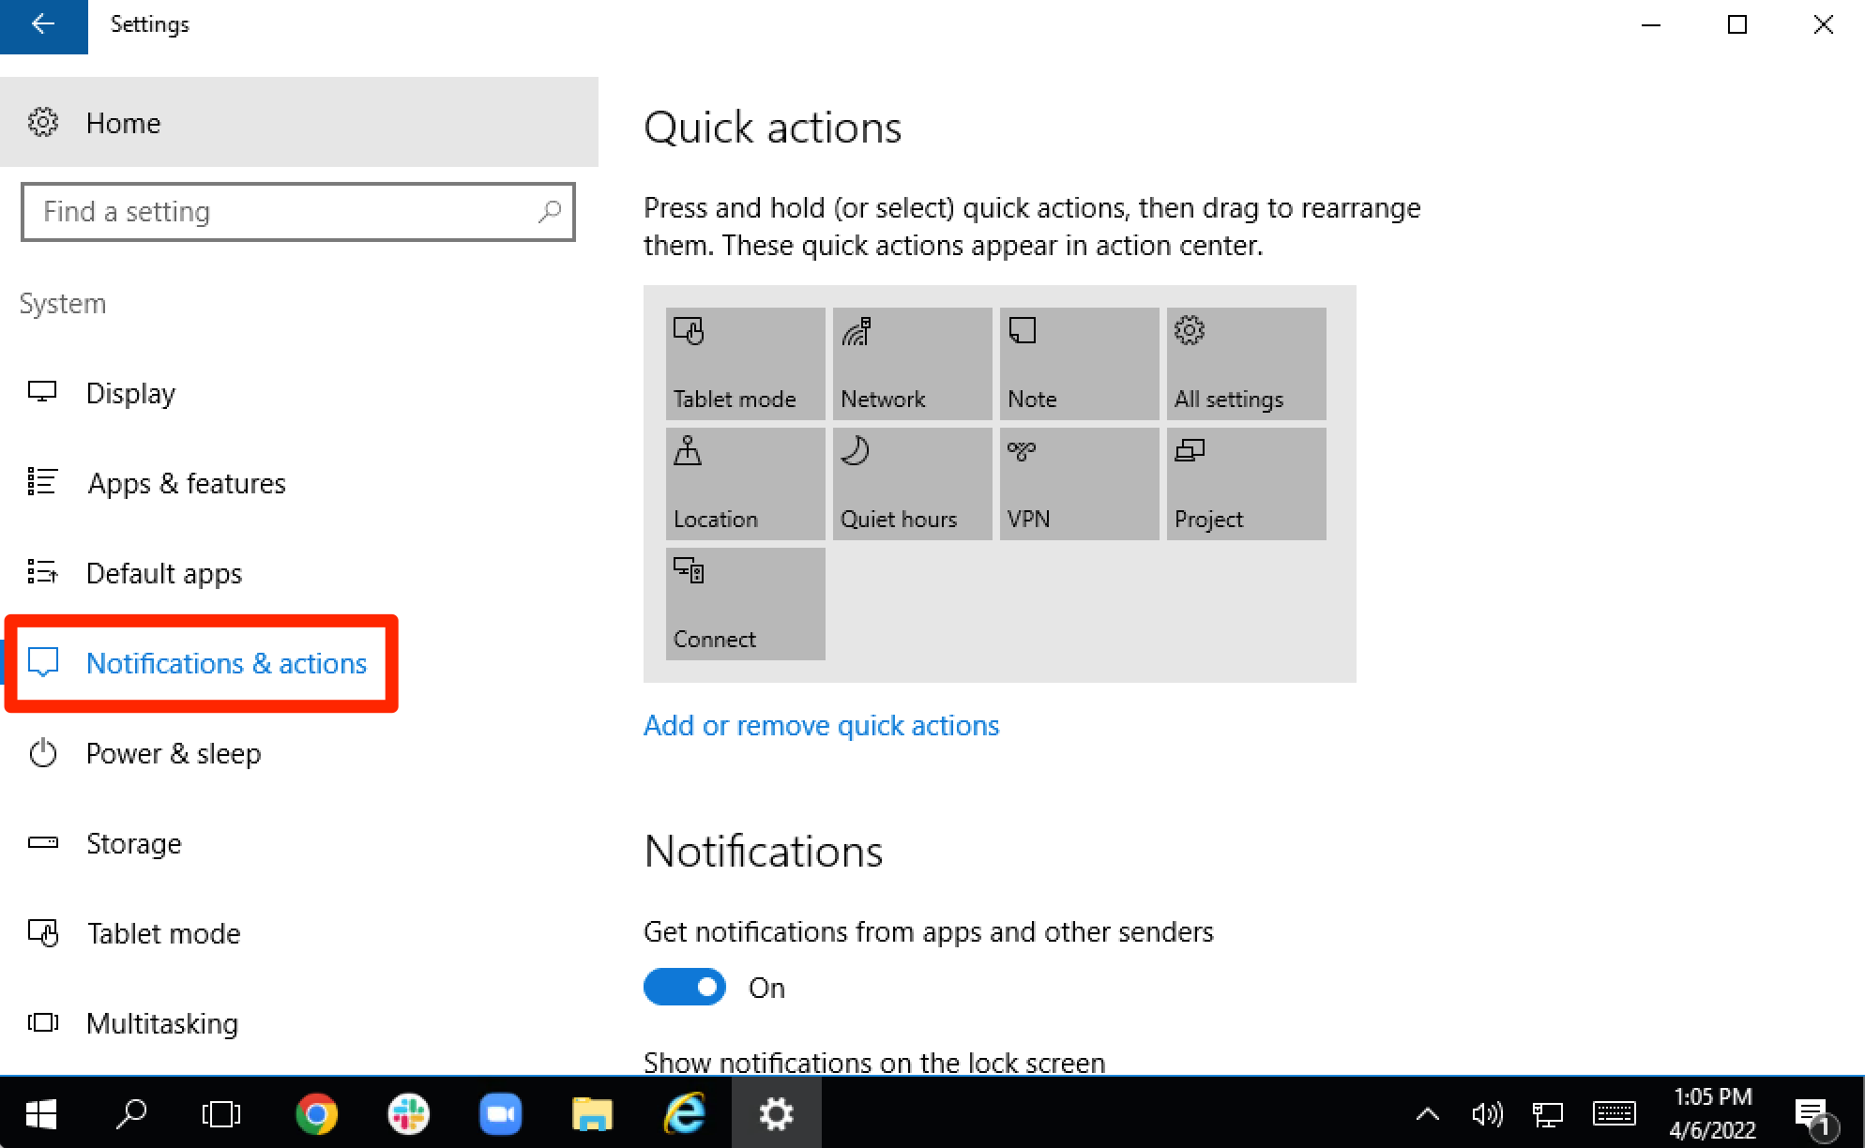Select the Tablet mode quick action tile
This screenshot has width=1865, height=1148.
click(x=745, y=363)
